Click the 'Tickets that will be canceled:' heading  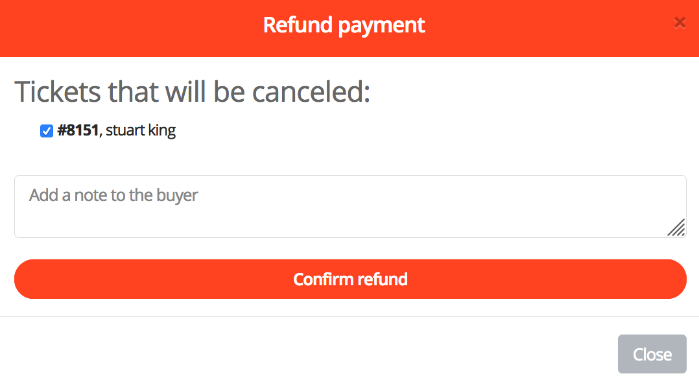(192, 92)
